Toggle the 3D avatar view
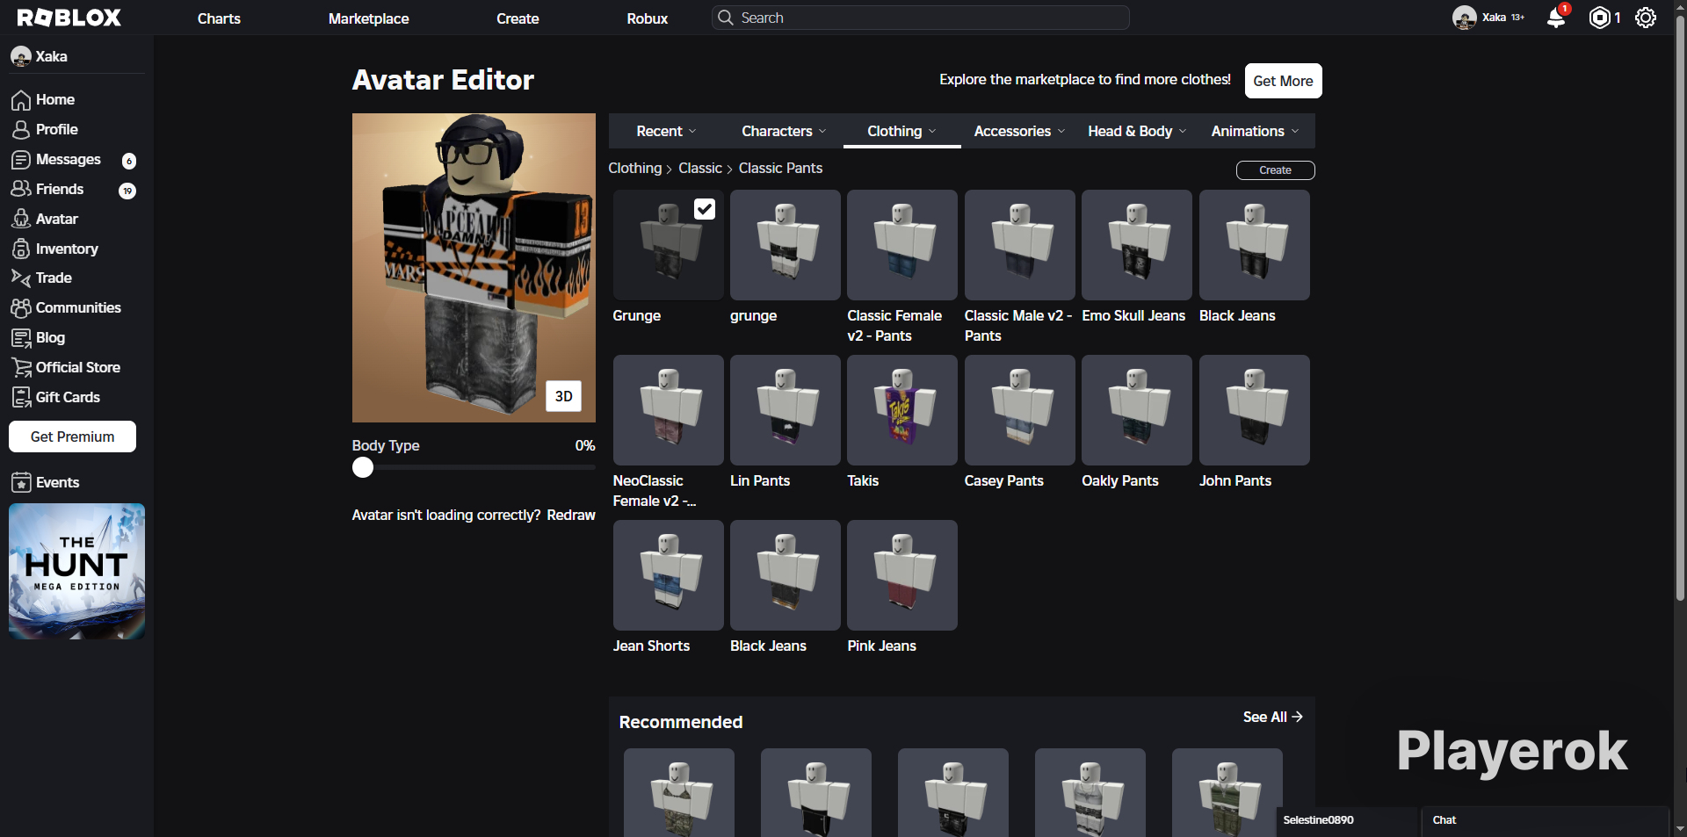The width and height of the screenshot is (1687, 837). tap(564, 396)
